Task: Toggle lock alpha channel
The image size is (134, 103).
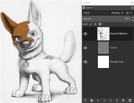Action: 100,24
